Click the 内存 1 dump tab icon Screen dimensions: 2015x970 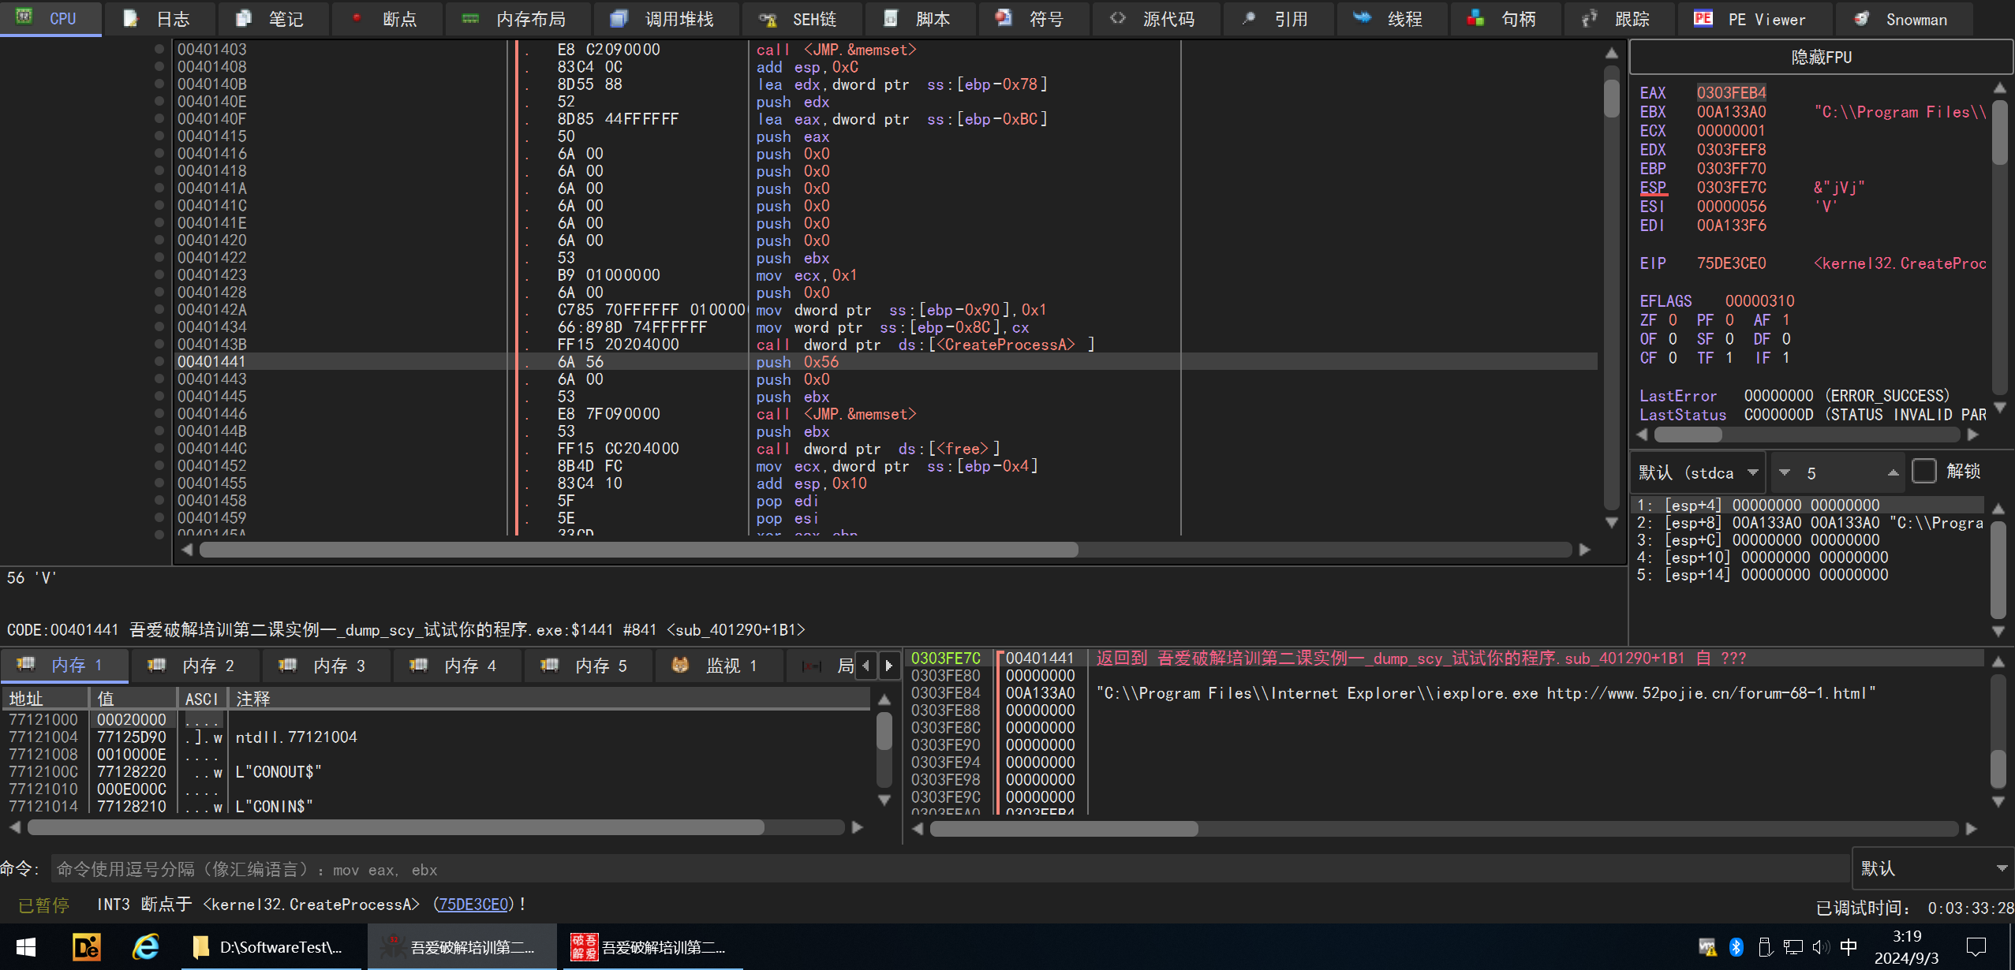[26, 665]
